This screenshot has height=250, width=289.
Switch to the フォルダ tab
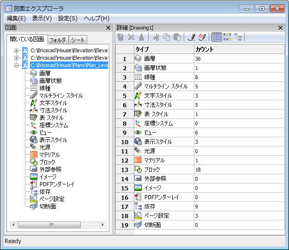(x=58, y=40)
